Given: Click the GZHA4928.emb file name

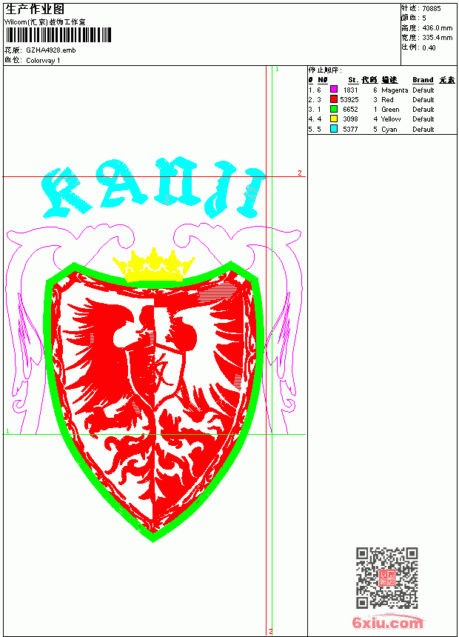Looking at the screenshot, I should click(51, 50).
